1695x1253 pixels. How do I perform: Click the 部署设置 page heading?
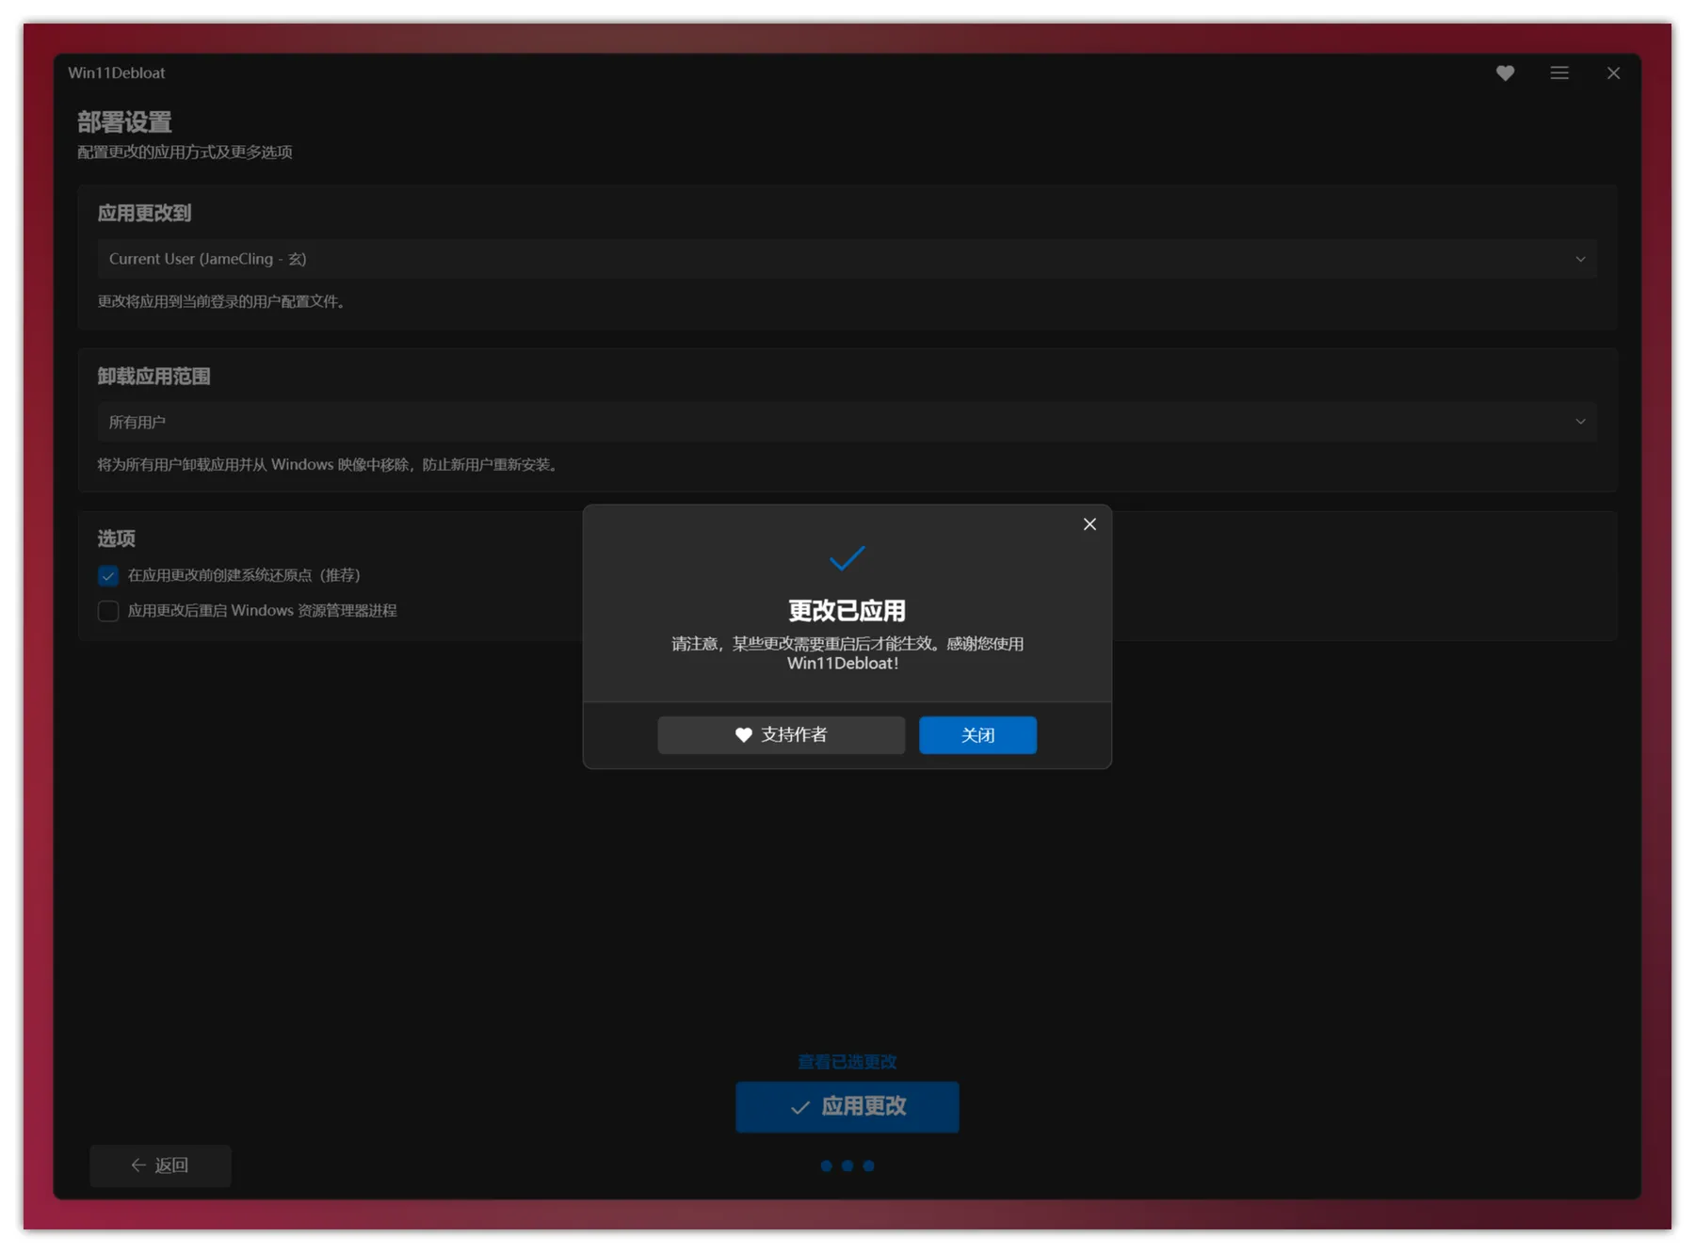(124, 122)
